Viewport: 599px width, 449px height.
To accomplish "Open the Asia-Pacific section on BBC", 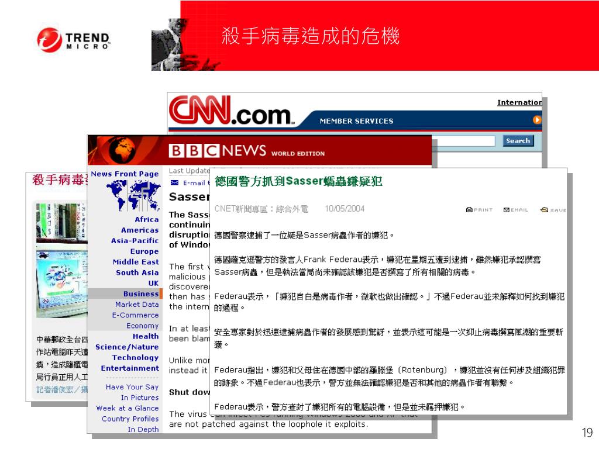I will pos(135,241).
